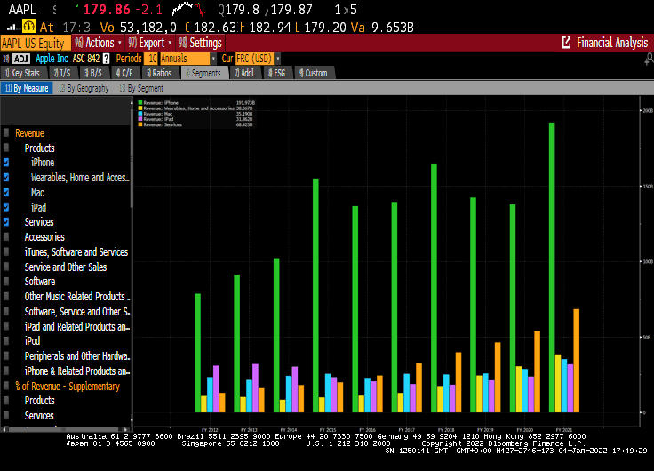Switch to the By Geography tab
Viewport: 654px width, 471px height.
[84, 88]
